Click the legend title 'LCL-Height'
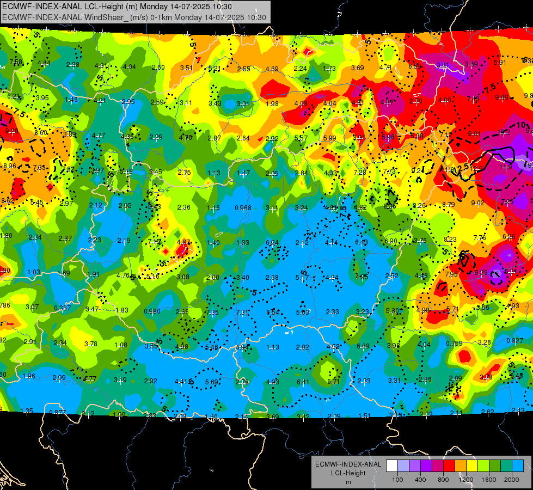Viewport: 533px width, 490px height. pyautogui.click(x=348, y=473)
